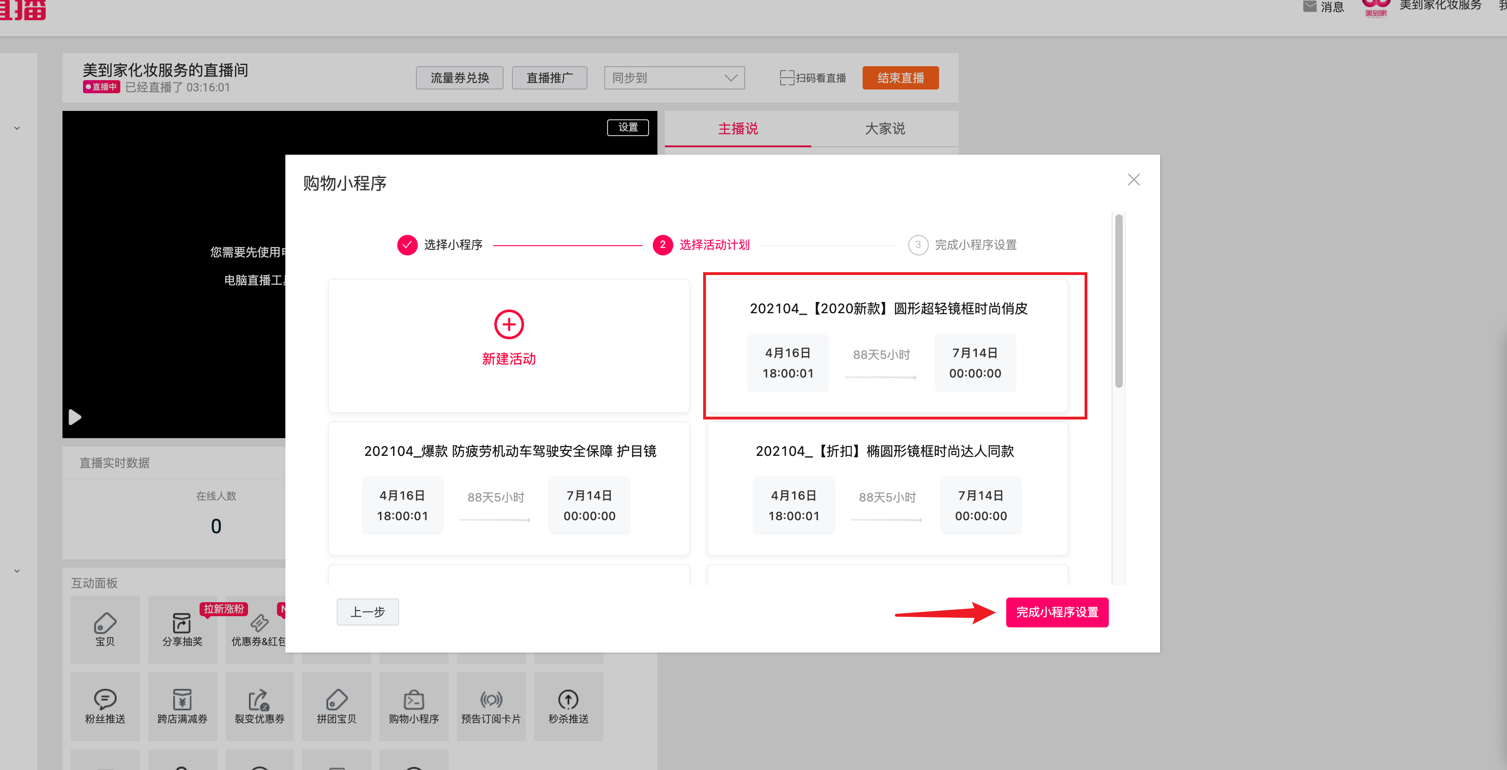Expand the lower left sidebar chevron
Screen dimensions: 1507x770
pyautogui.click(x=17, y=571)
